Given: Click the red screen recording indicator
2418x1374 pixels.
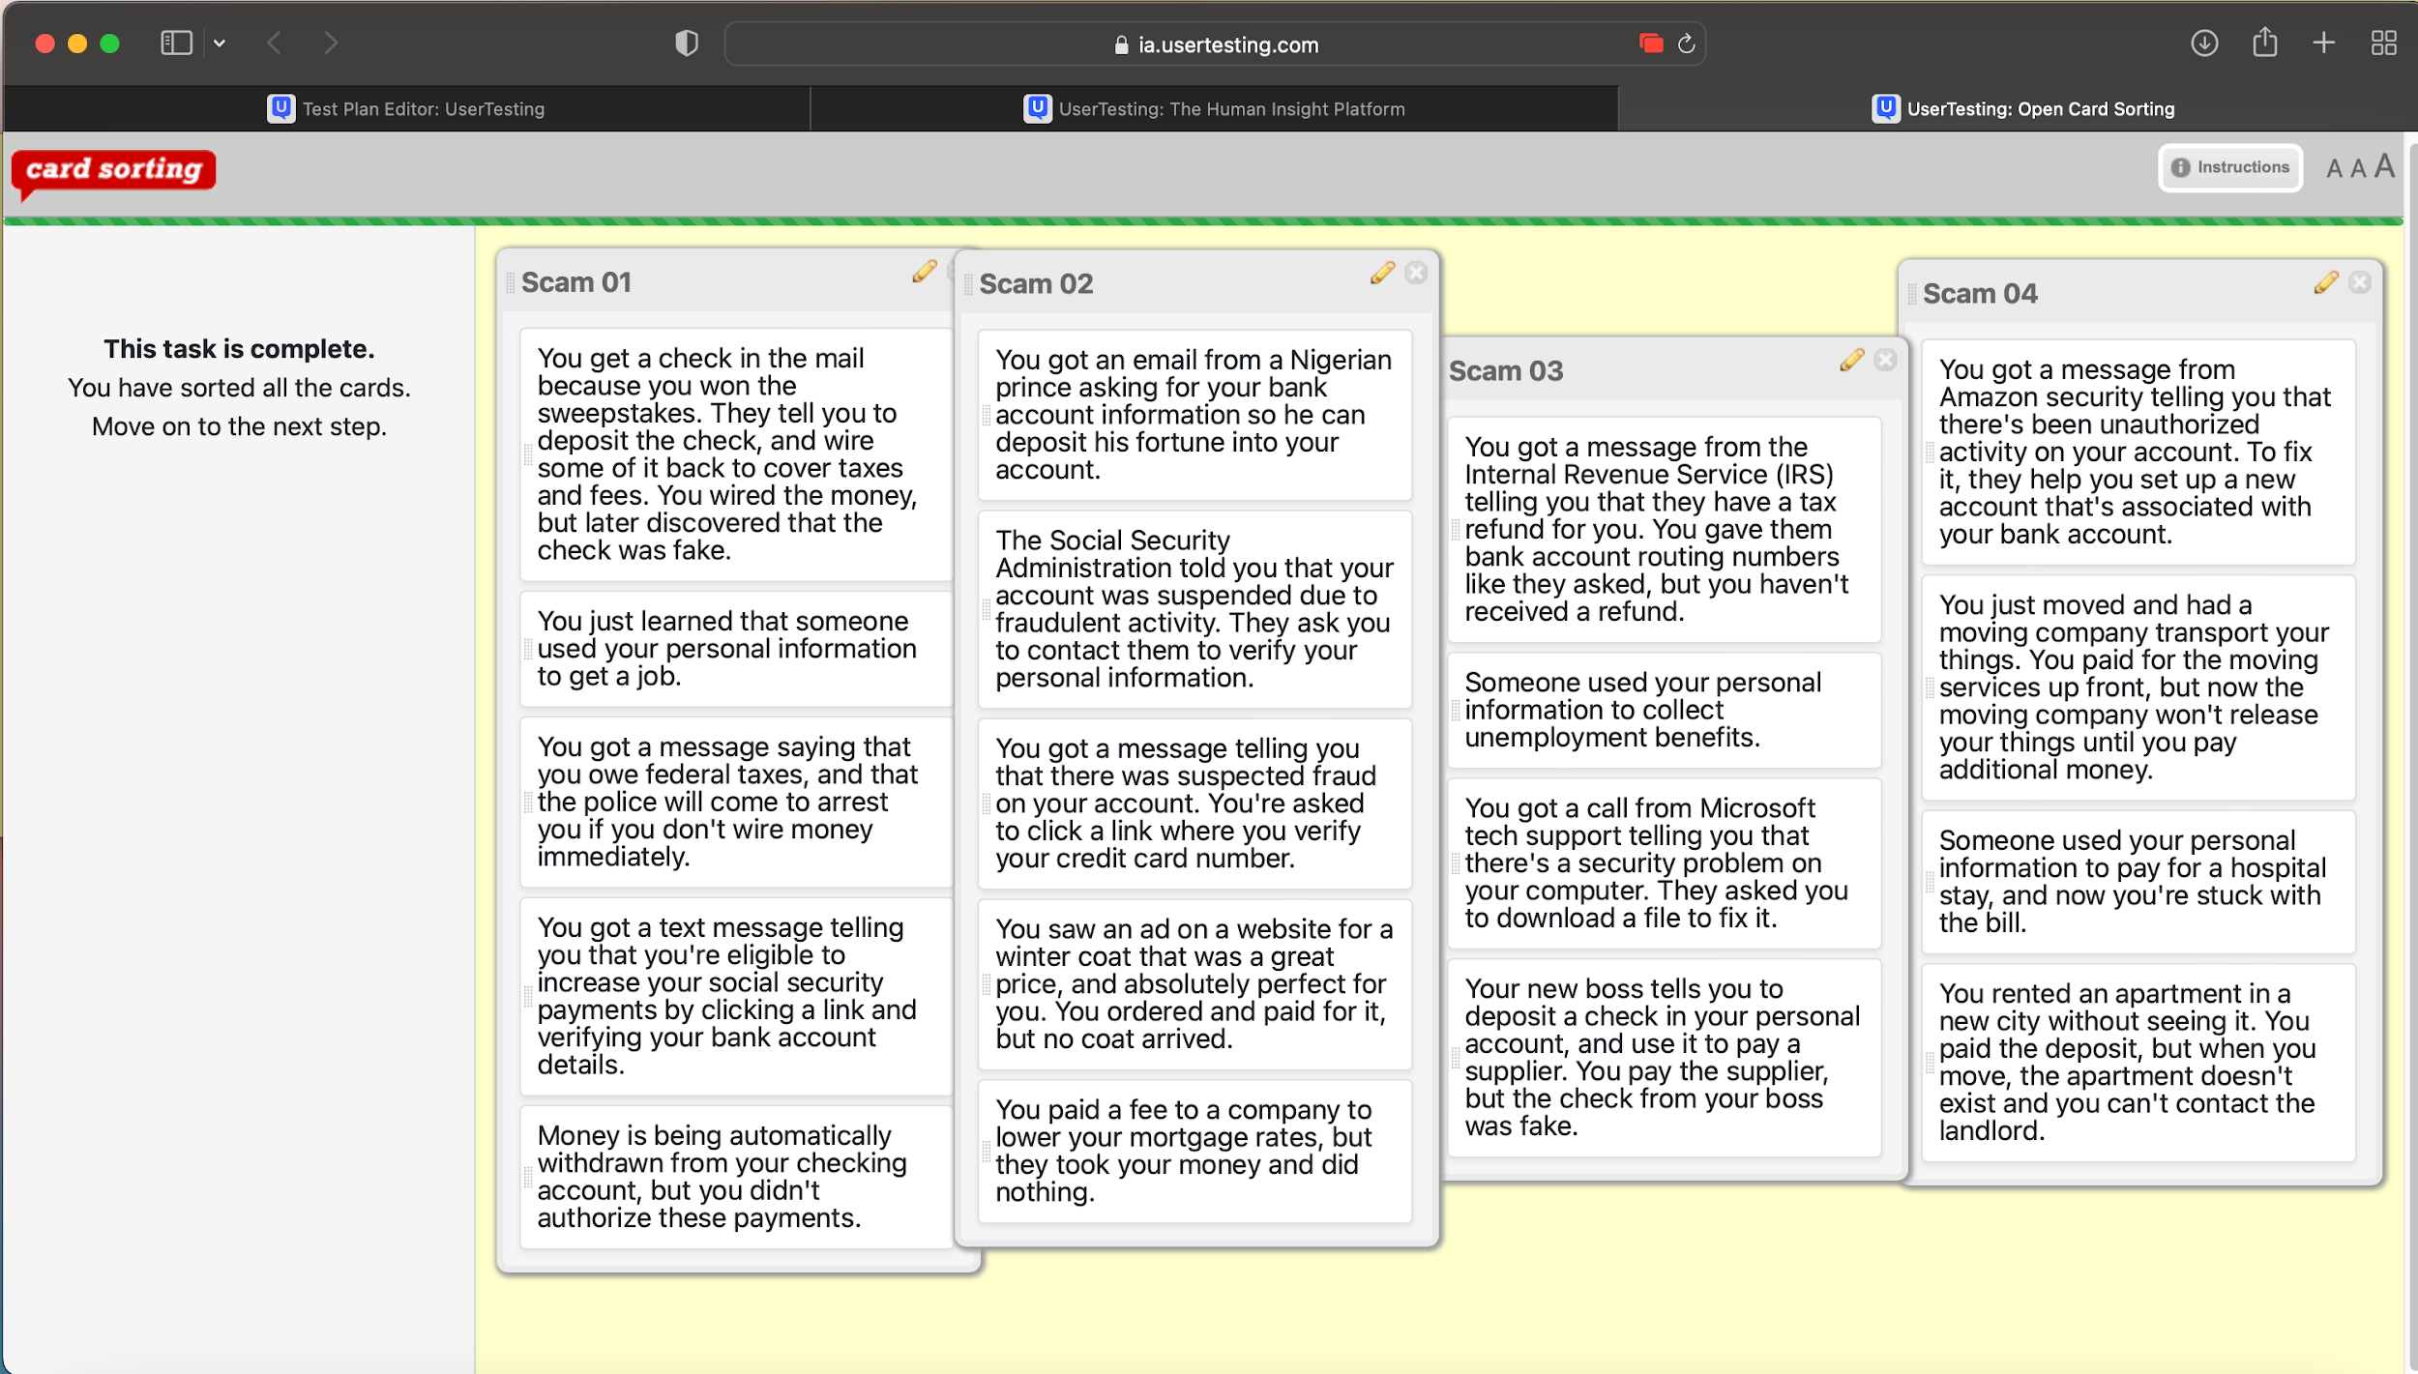Looking at the screenshot, I should [1651, 44].
